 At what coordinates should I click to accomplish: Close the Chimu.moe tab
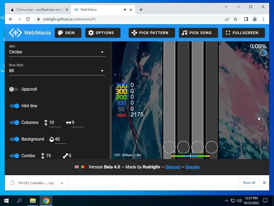point(67,10)
